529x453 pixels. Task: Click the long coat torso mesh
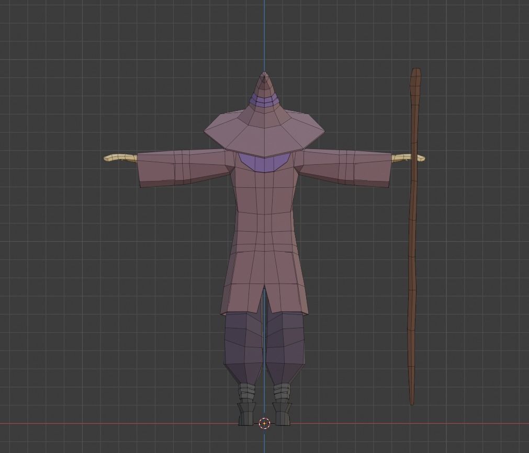264,233
